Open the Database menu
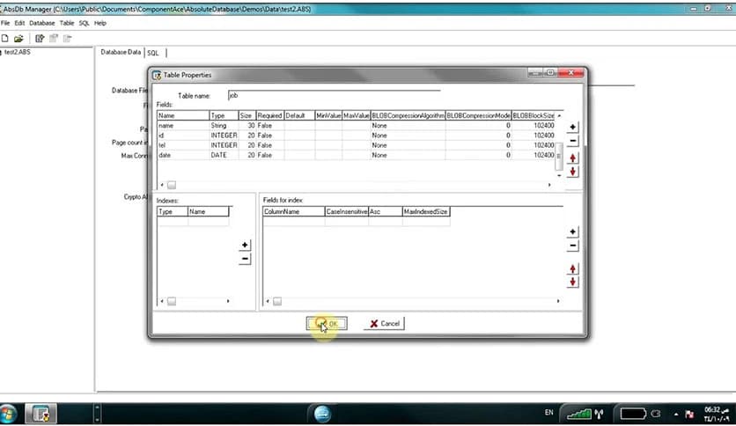 coord(41,23)
